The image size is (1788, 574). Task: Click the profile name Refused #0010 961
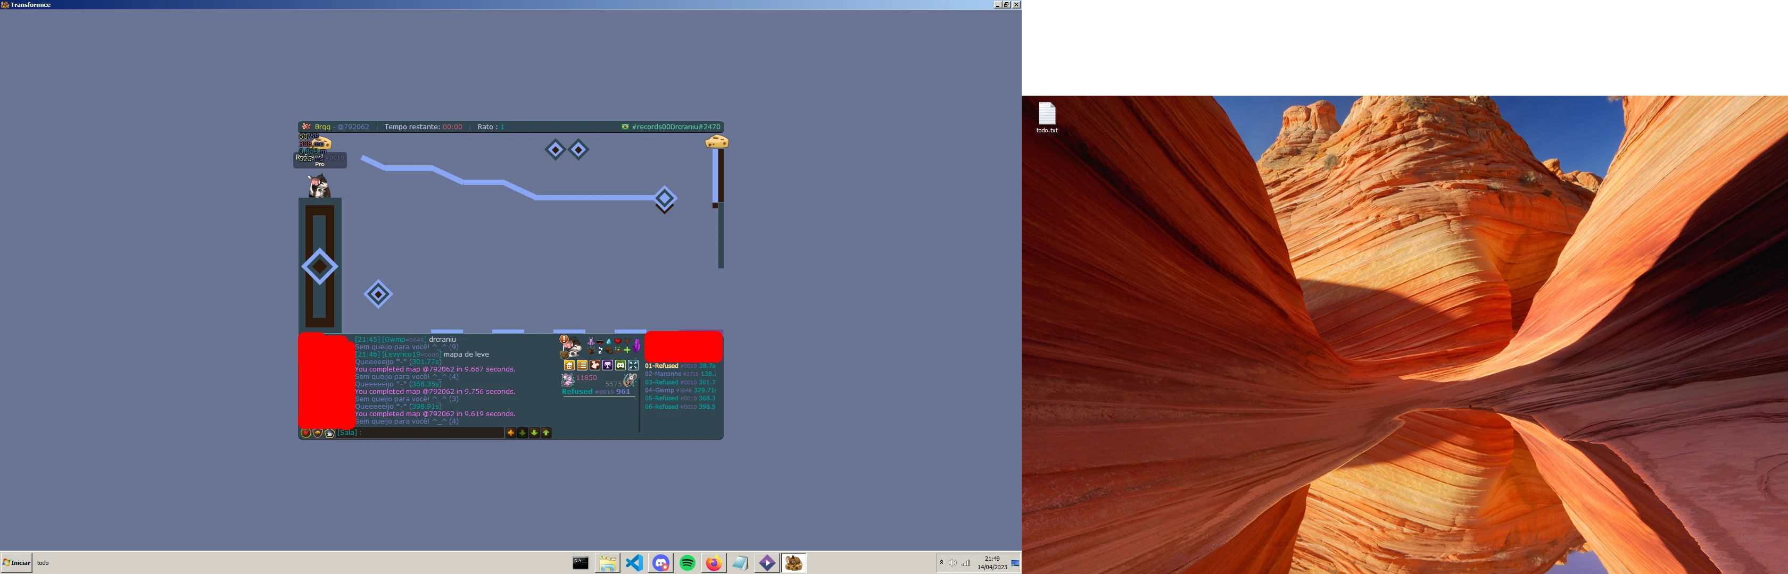596,392
